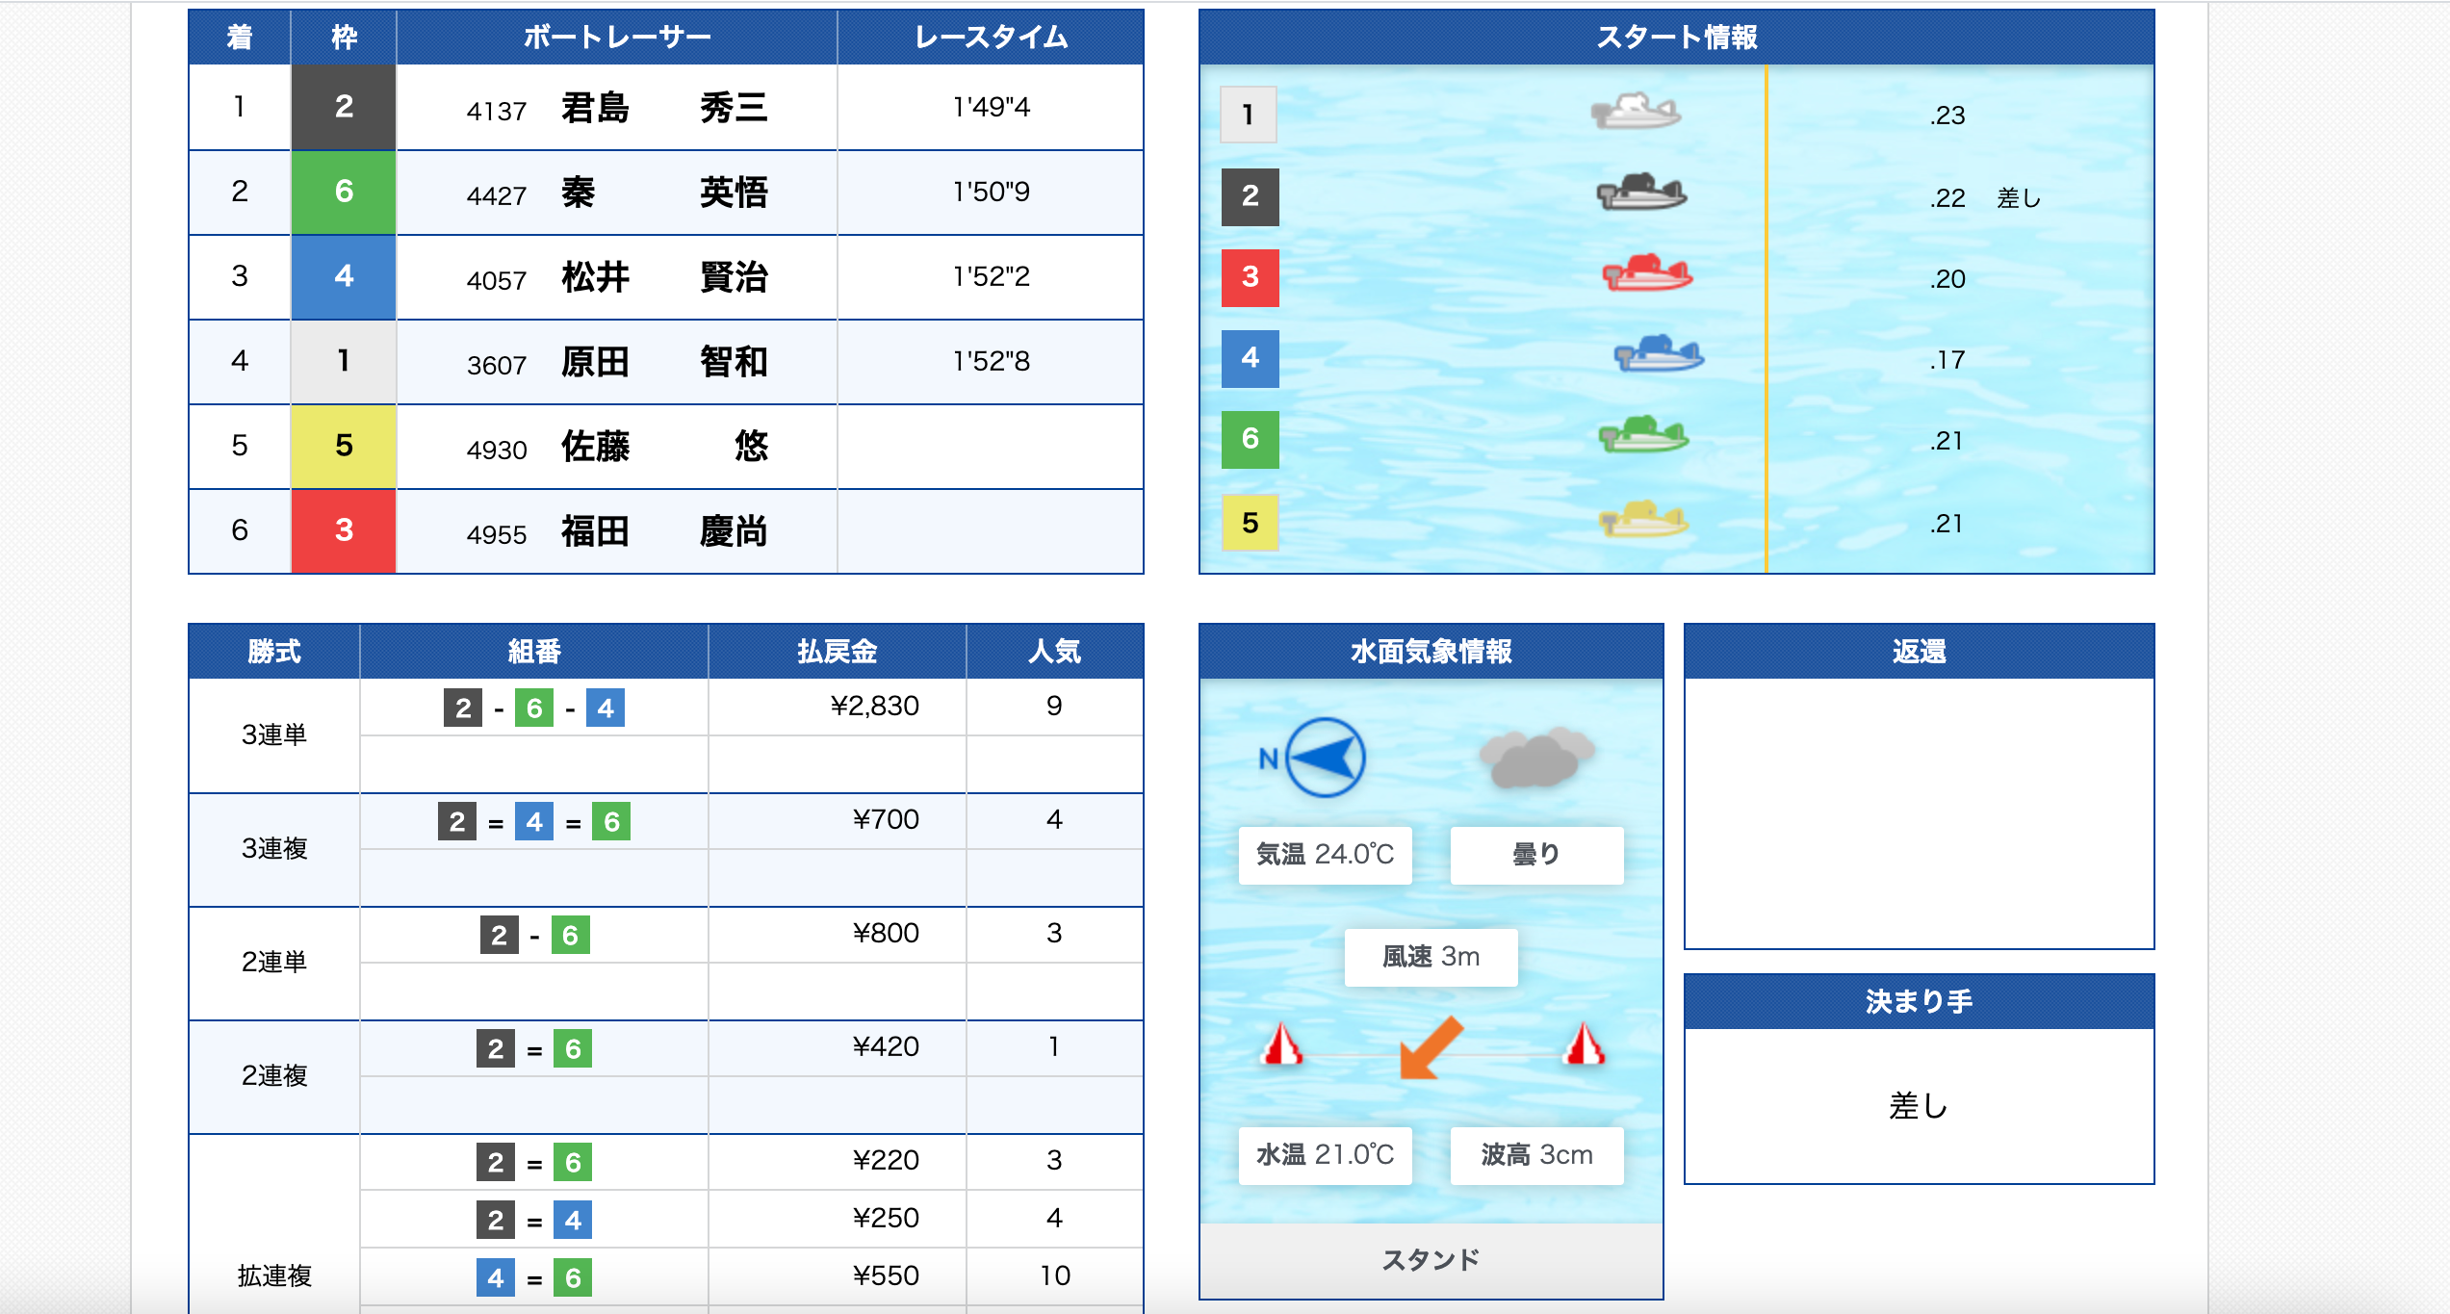
Task: Click racer name 秦 英悟
Action: point(664,193)
